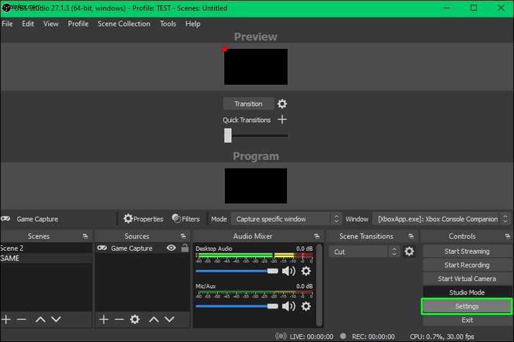Open Cut transition properties gear
Screen dimensions: 514x342
tap(409, 251)
